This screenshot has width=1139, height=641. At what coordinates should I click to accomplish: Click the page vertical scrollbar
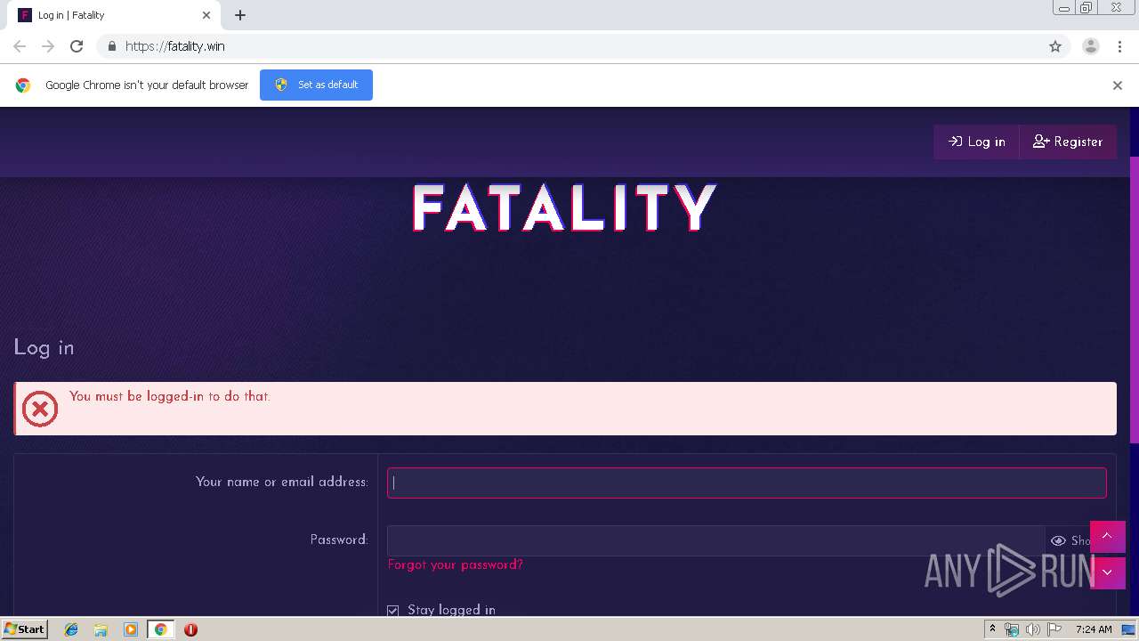click(1134, 299)
